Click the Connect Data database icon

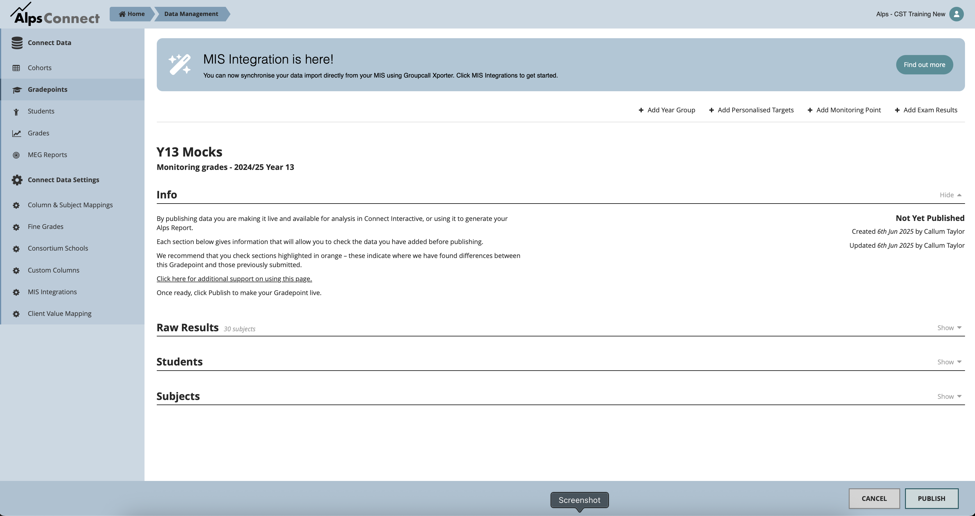pyautogui.click(x=17, y=43)
